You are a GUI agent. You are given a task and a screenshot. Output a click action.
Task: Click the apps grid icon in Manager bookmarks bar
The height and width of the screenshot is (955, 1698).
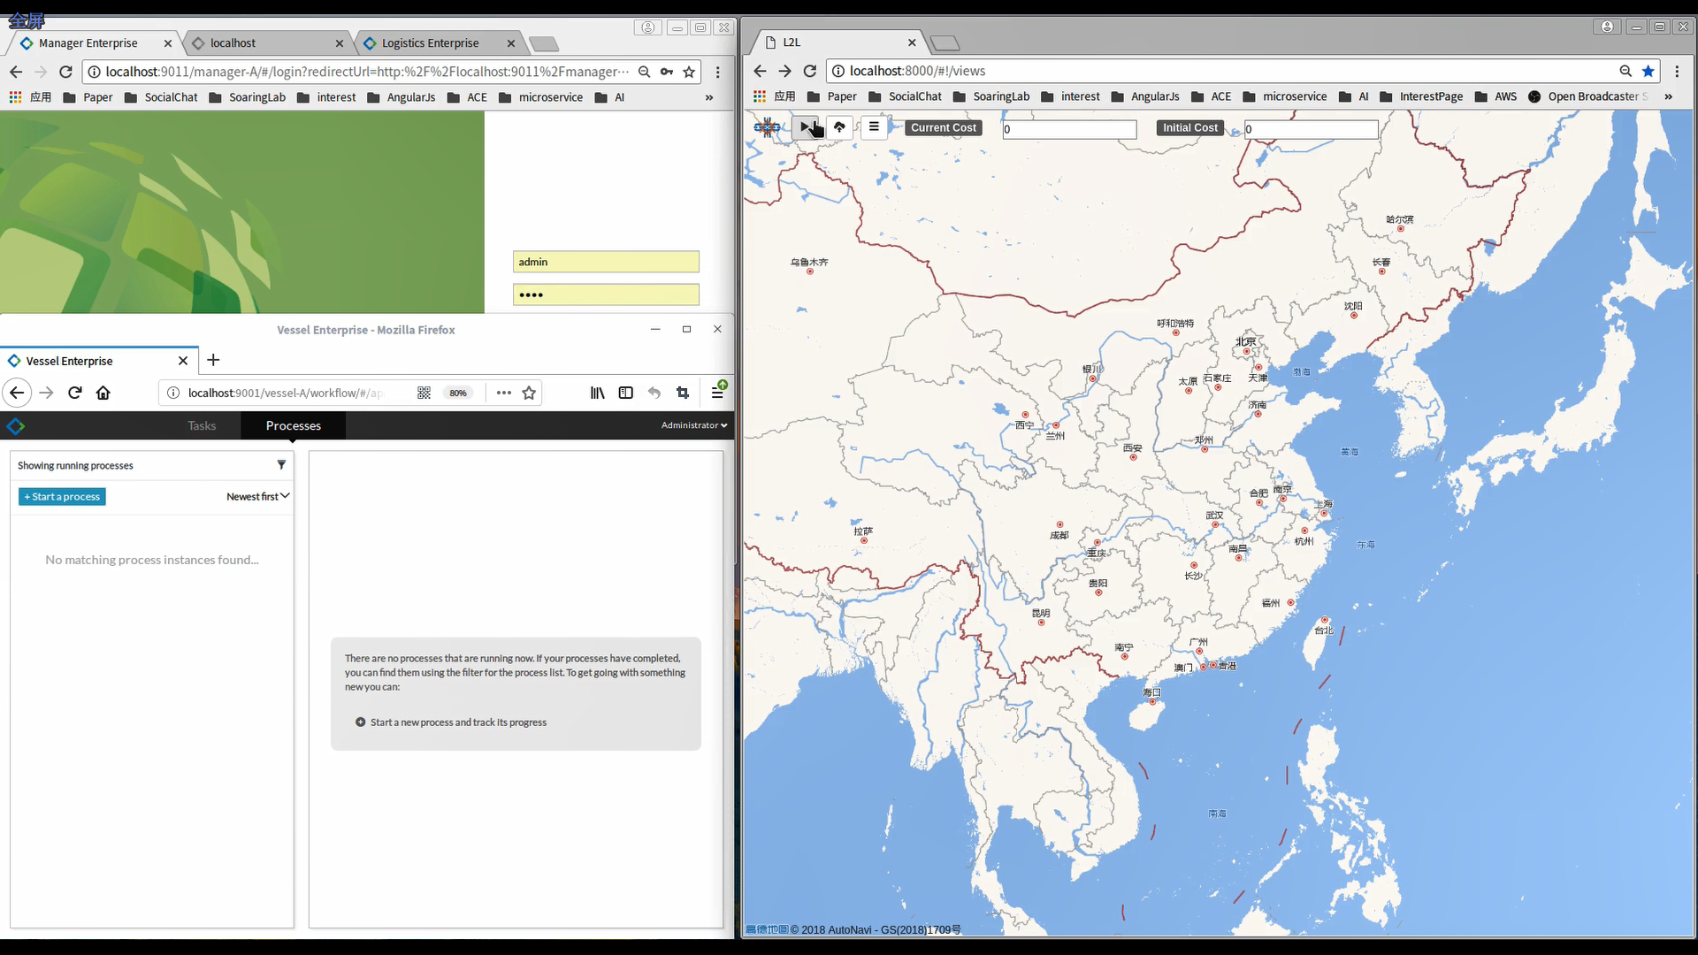(x=15, y=97)
